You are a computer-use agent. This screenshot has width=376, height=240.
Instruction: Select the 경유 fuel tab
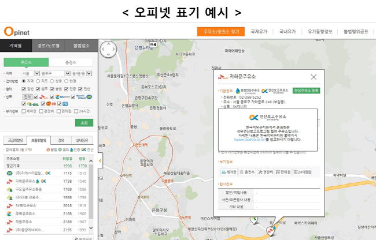tap(61, 140)
